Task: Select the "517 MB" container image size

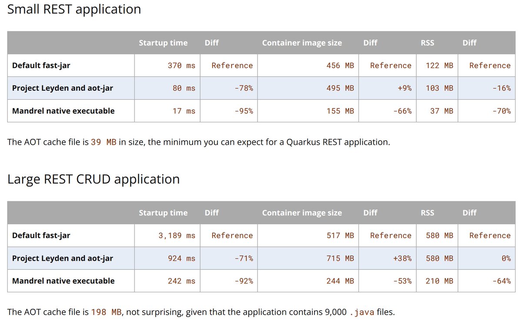Action: coord(340,236)
